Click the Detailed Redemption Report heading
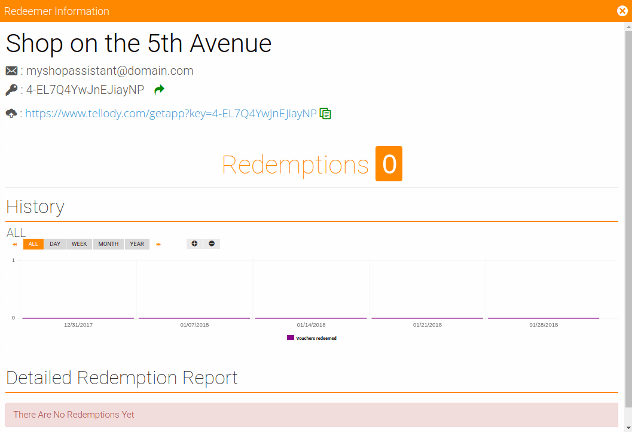 coord(122,378)
